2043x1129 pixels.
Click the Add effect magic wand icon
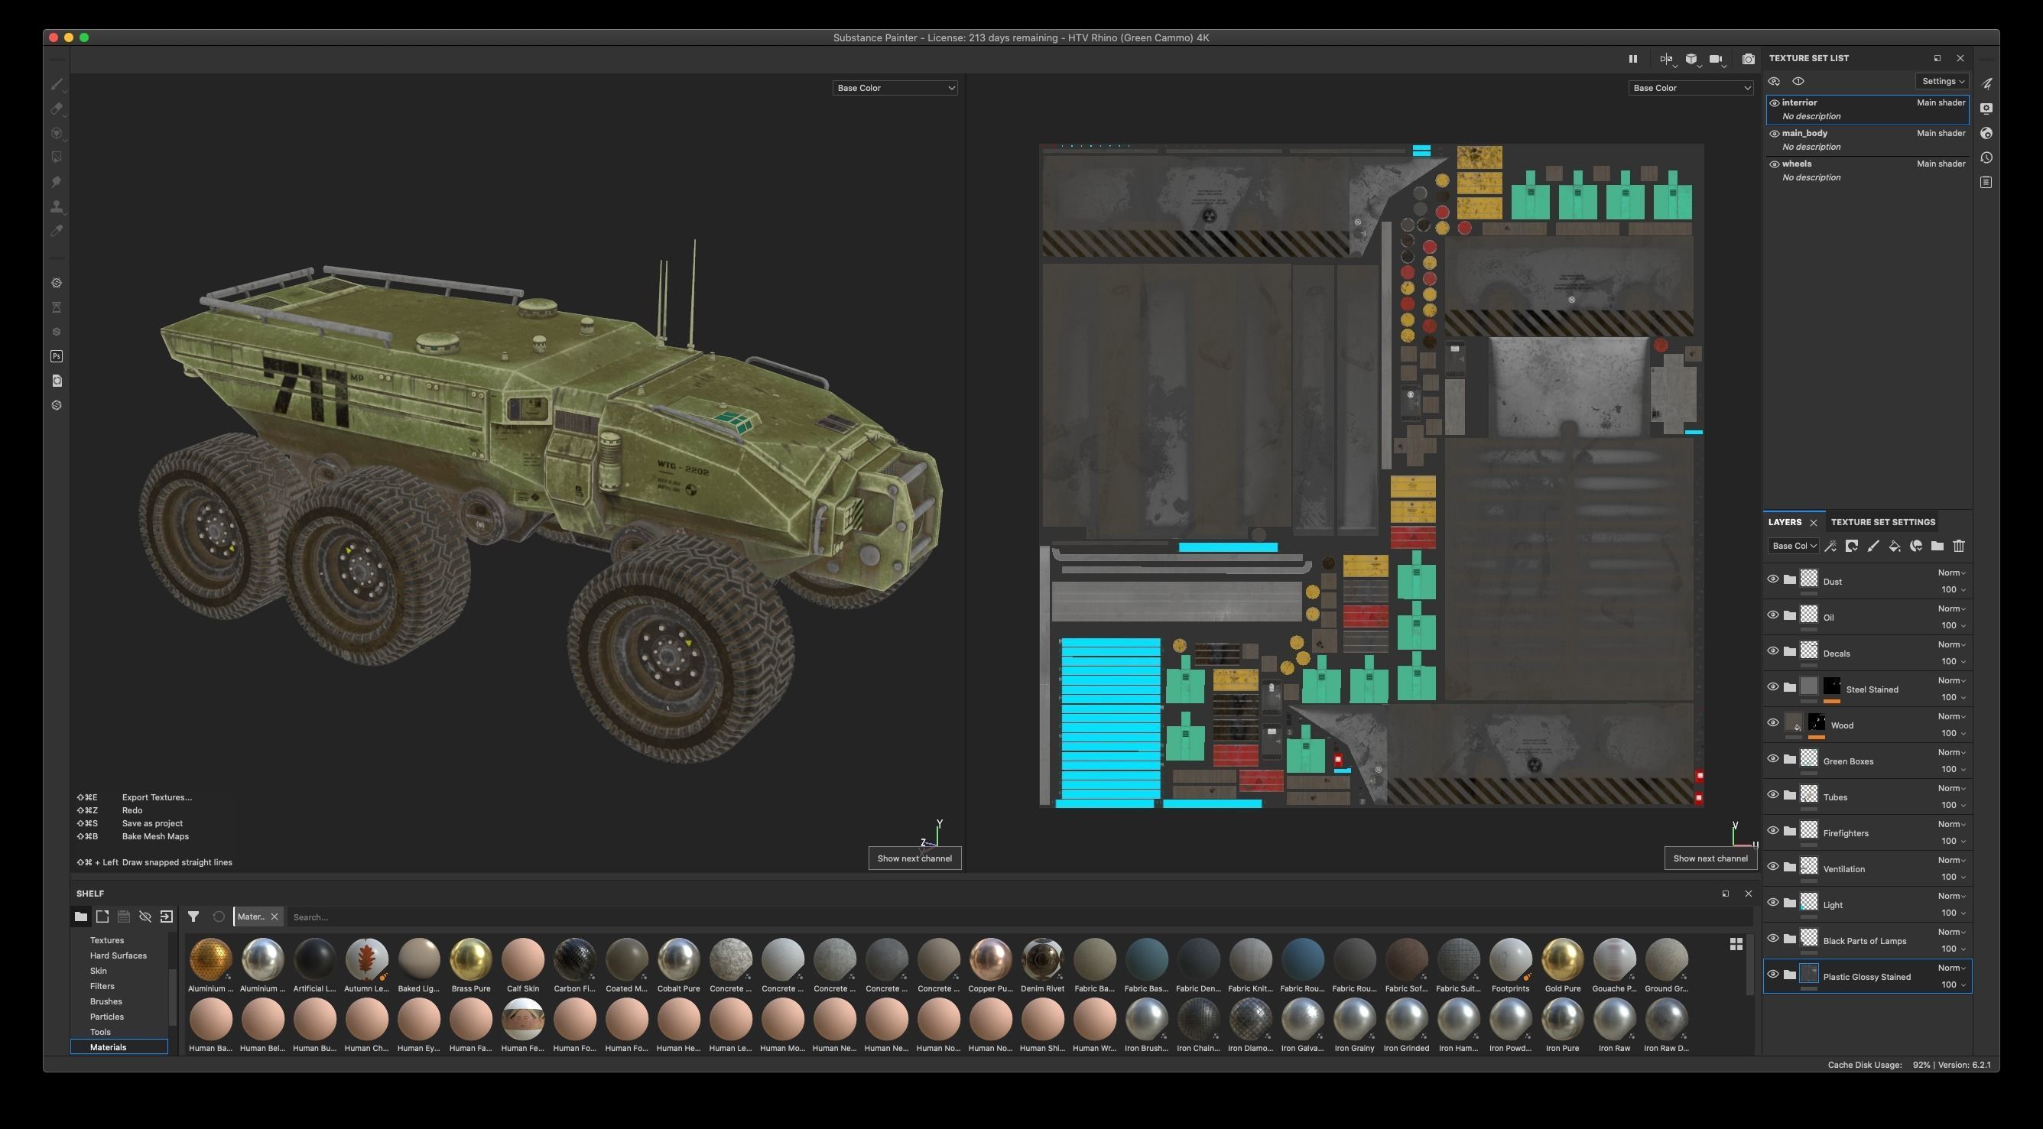click(1830, 546)
